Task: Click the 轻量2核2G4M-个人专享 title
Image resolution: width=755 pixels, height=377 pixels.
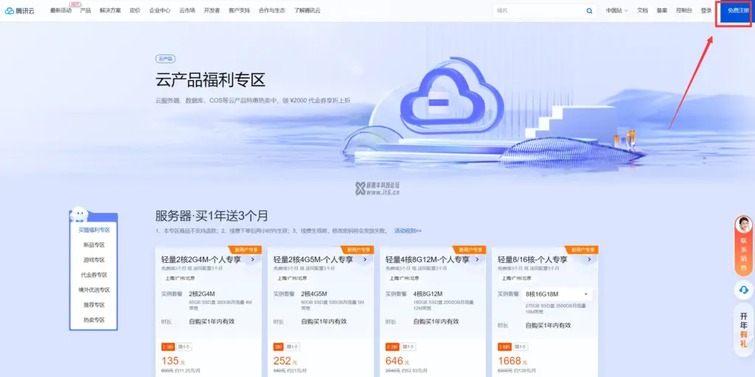Action: coord(203,260)
